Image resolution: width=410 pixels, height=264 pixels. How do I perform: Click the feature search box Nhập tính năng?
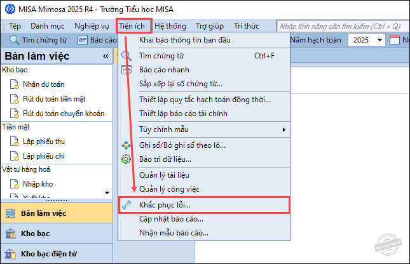click(343, 27)
